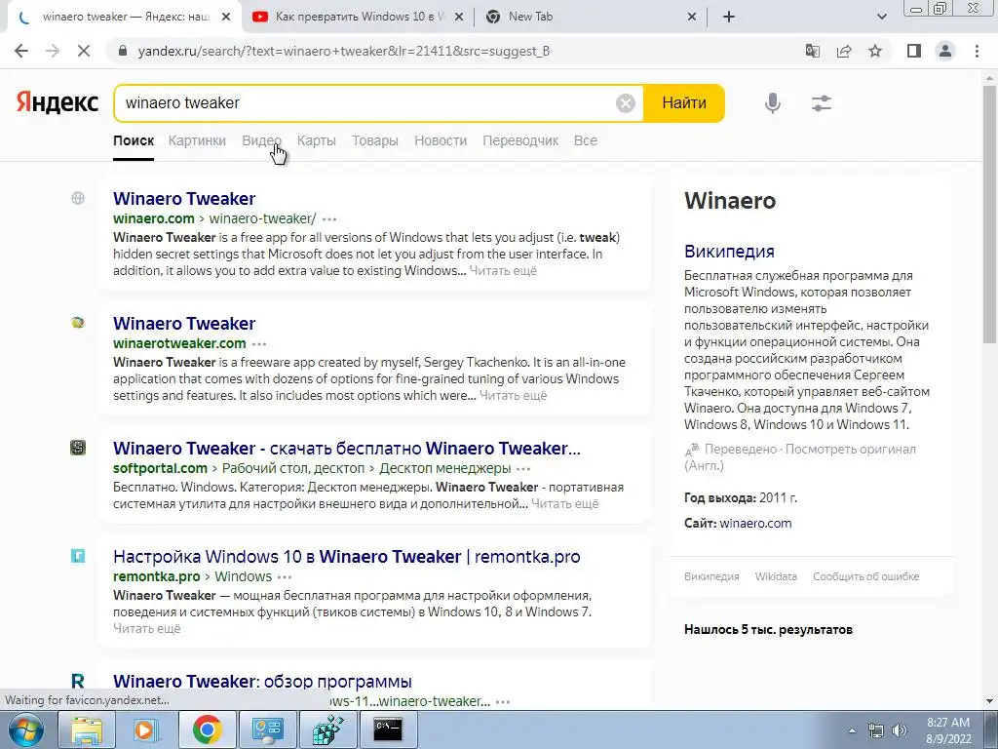Select the Переводчик search tab
The width and height of the screenshot is (998, 749).
(x=520, y=140)
